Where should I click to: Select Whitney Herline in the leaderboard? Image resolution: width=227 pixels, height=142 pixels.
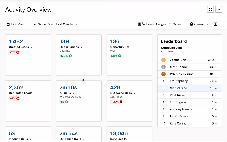(189, 74)
